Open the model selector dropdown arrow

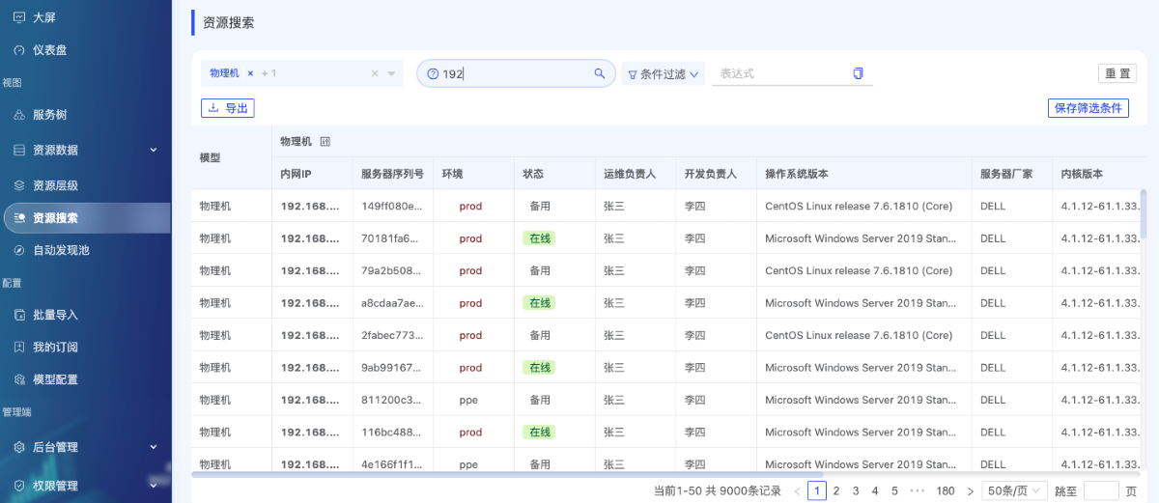click(x=391, y=73)
